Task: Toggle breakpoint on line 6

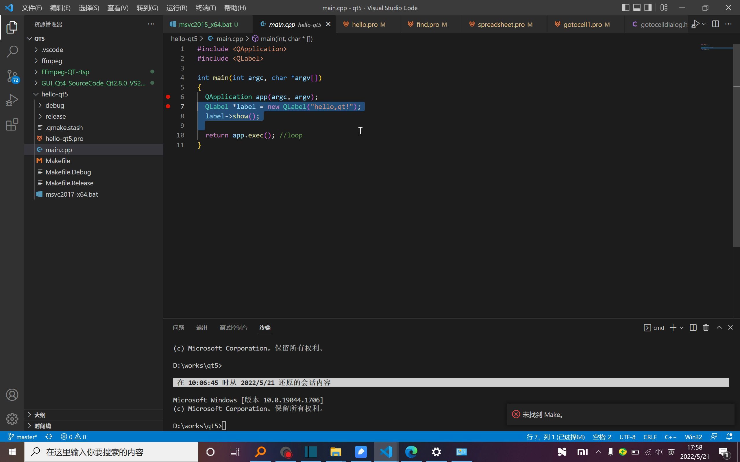Action: pyautogui.click(x=168, y=97)
